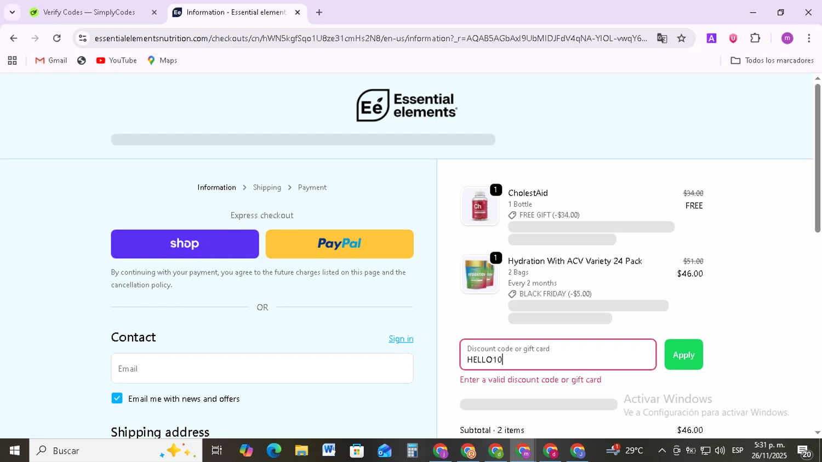
Task: Open a new browser tab
Action: pos(319,12)
